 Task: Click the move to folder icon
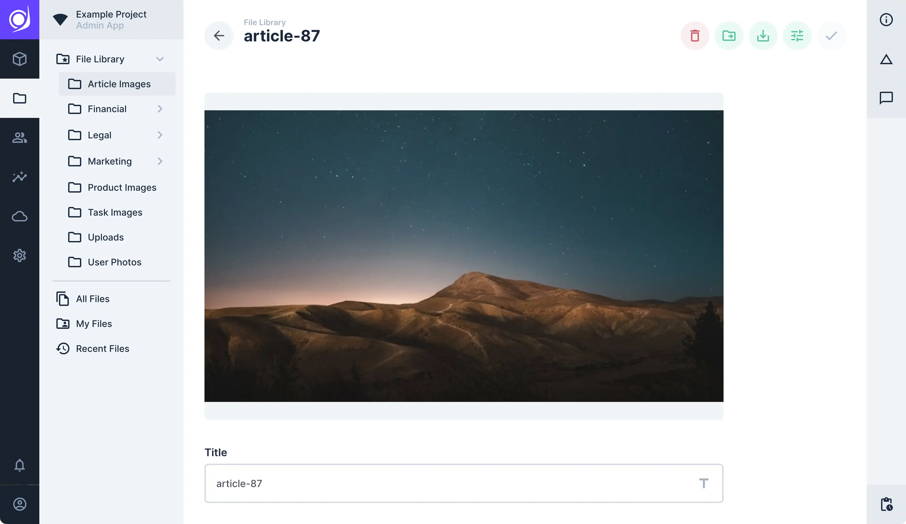click(729, 36)
